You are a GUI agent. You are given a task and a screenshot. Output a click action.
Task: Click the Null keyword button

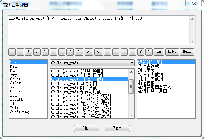point(187,52)
